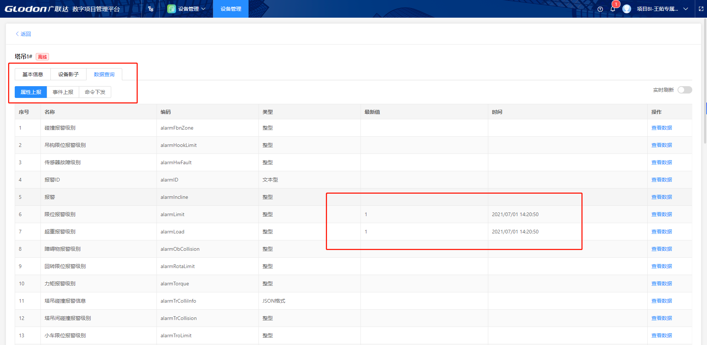Screen dimensions: 707x345
Task: Select the 命令下发 radio button
Action: 95,92
